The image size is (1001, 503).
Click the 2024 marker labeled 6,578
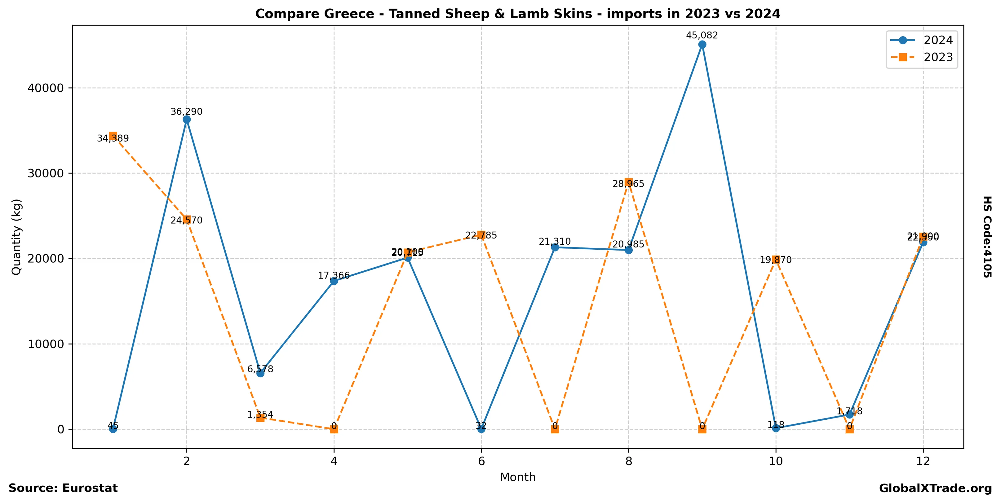coord(260,373)
